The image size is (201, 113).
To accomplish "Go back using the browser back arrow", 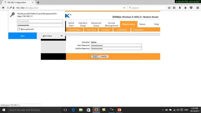I will (3, 8).
